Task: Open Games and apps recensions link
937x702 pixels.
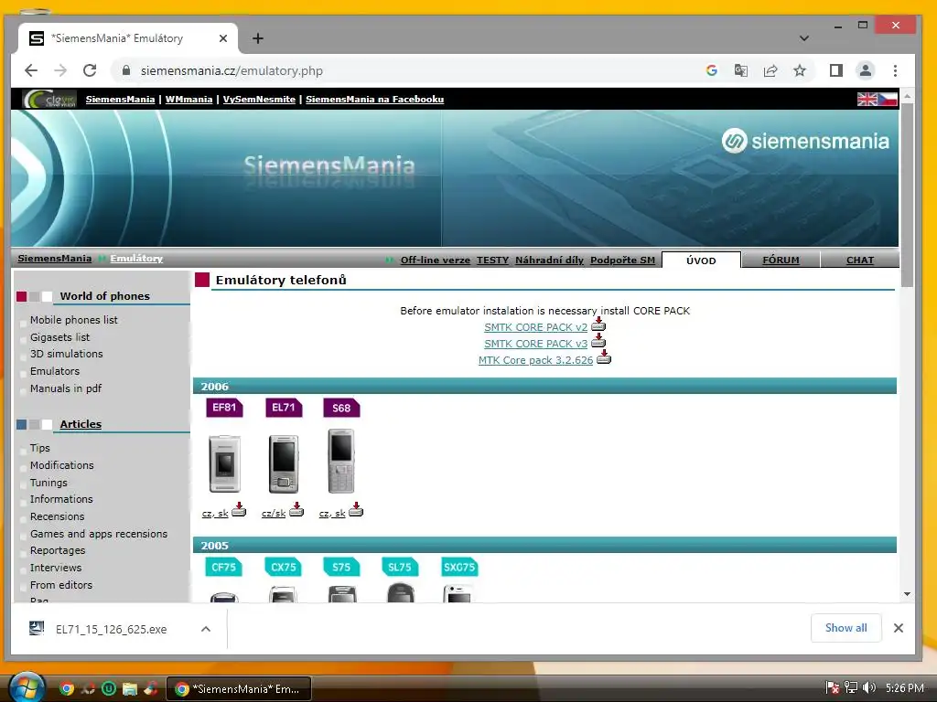Action: [x=99, y=534]
